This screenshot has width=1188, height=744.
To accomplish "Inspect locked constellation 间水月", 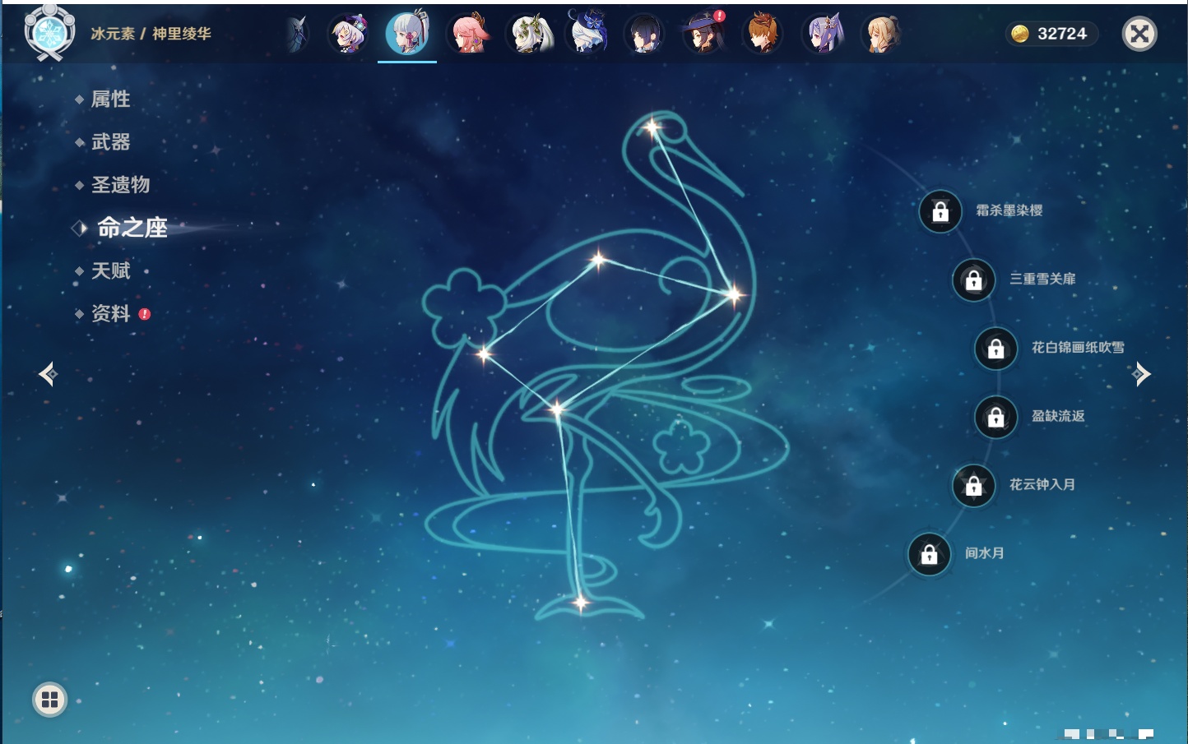I will [x=930, y=554].
